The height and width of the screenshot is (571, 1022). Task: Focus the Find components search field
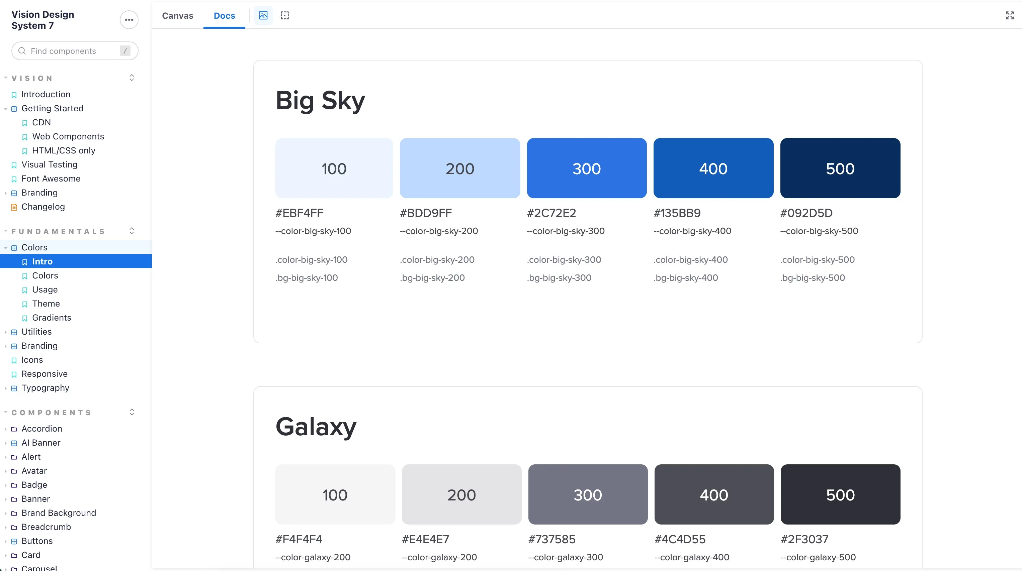coord(75,51)
